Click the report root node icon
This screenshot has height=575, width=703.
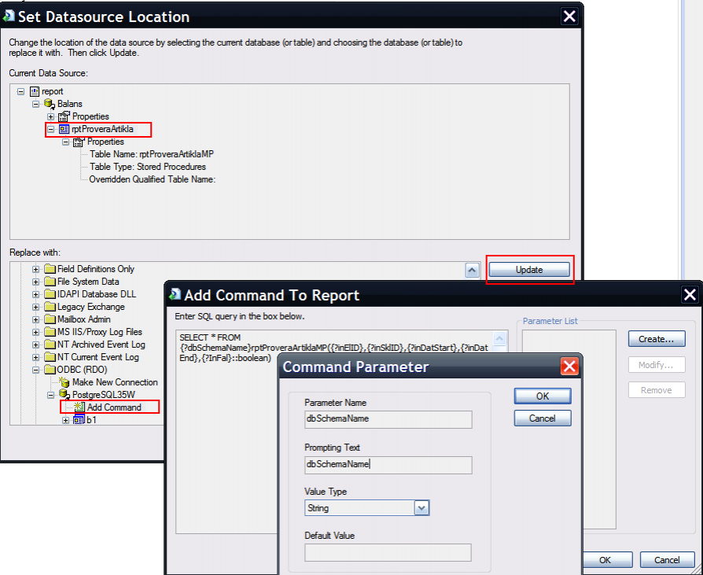[35, 91]
